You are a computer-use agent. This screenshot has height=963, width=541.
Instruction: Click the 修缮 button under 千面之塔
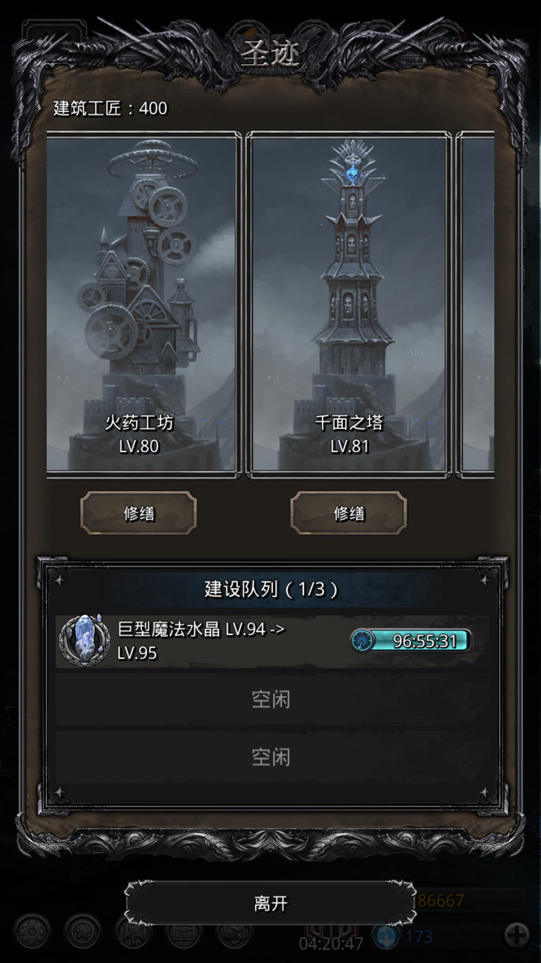(x=348, y=514)
